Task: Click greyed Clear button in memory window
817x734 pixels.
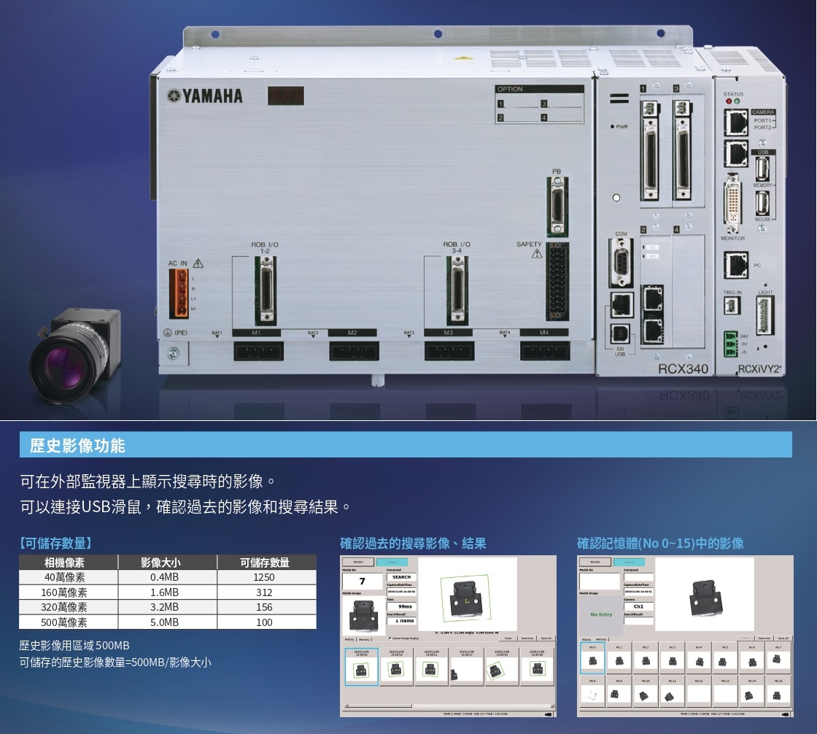Action: pos(745,638)
